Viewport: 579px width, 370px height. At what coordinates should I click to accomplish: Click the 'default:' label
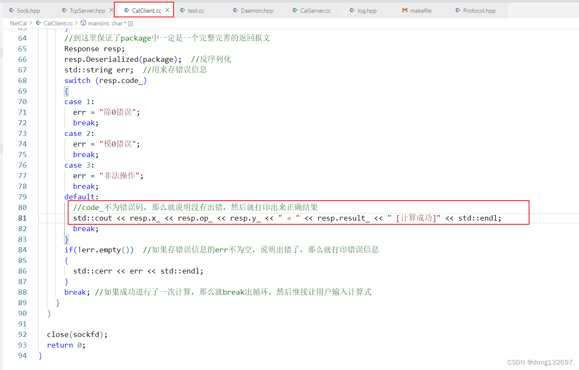pyautogui.click(x=82, y=197)
